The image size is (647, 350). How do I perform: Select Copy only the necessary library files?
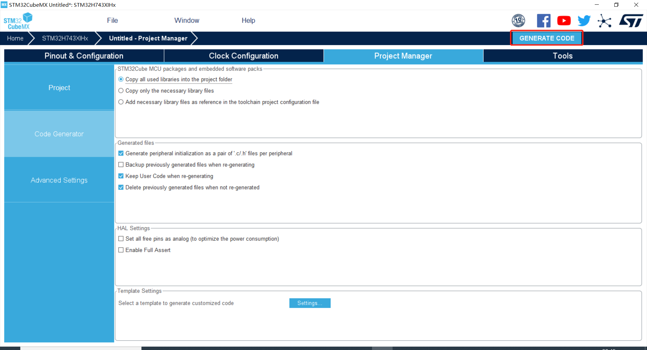[121, 91]
